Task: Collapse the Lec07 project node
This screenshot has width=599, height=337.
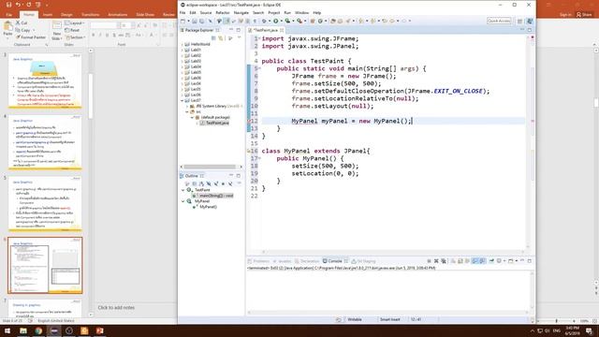Action: [183, 100]
